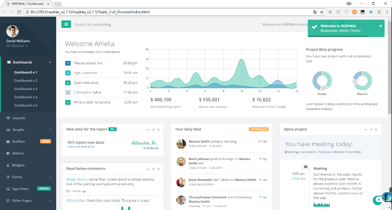The image size is (392, 210).
Task: Open the Layouts menu item
Action: click(x=28, y=118)
